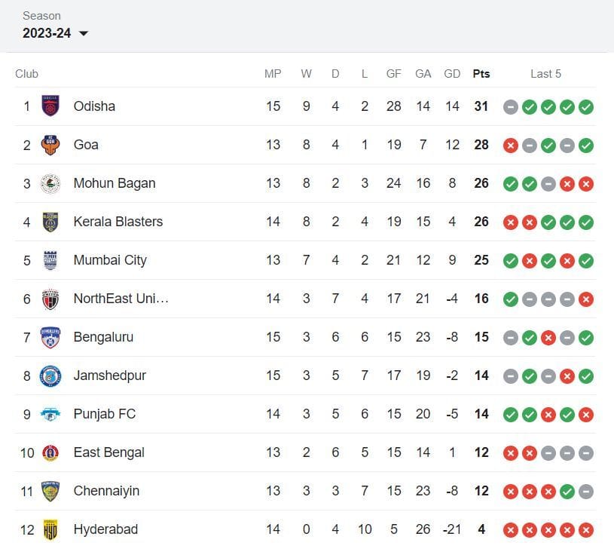
Task: Click Hyderabad's latest red loss indicator
Action: point(586,529)
